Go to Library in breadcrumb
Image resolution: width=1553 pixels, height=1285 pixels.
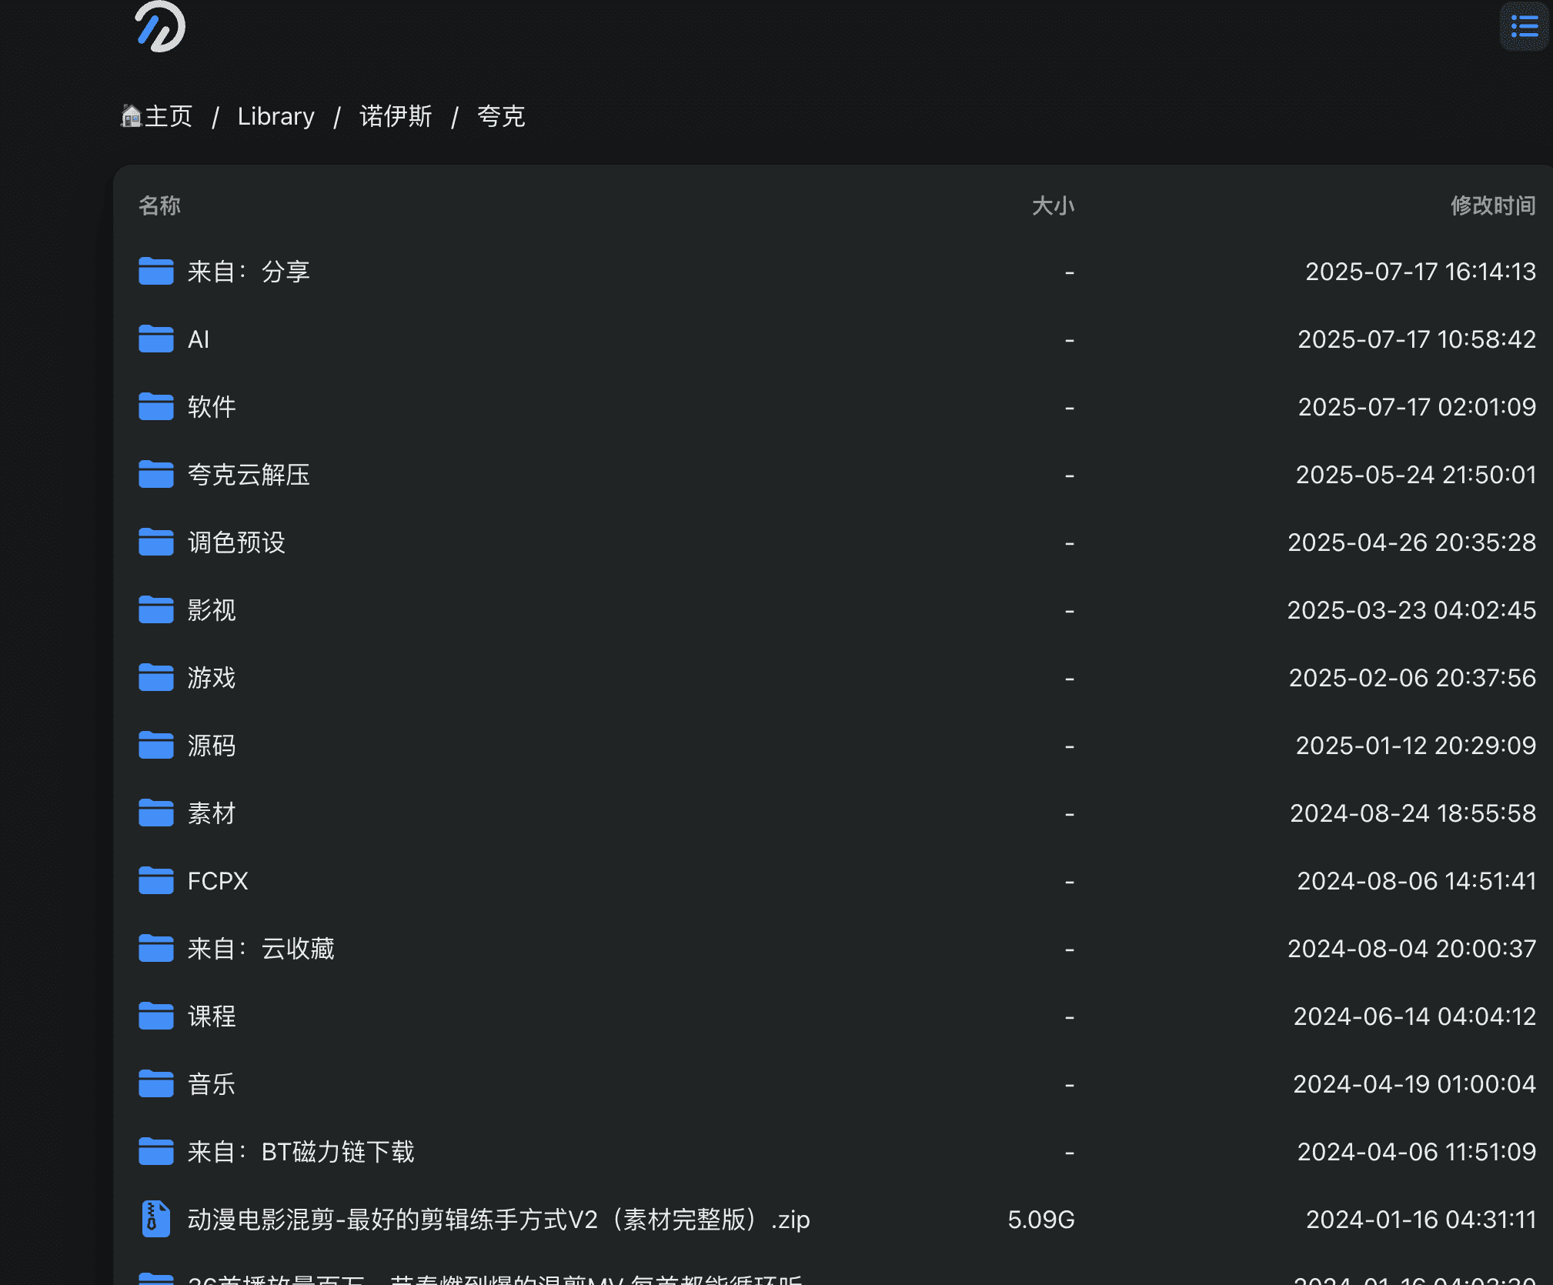[x=276, y=116]
